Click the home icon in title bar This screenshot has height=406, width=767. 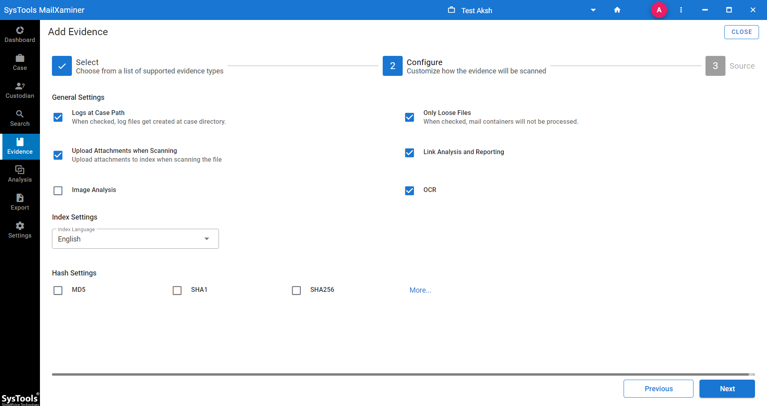617,10
